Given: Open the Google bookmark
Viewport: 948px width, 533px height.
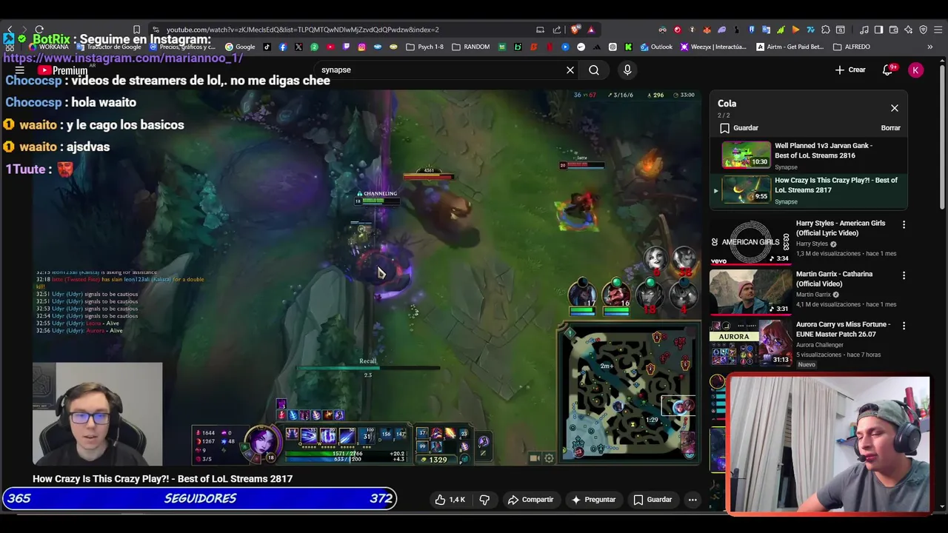Looking at the screenshot, I should click(x=240, y=47).
